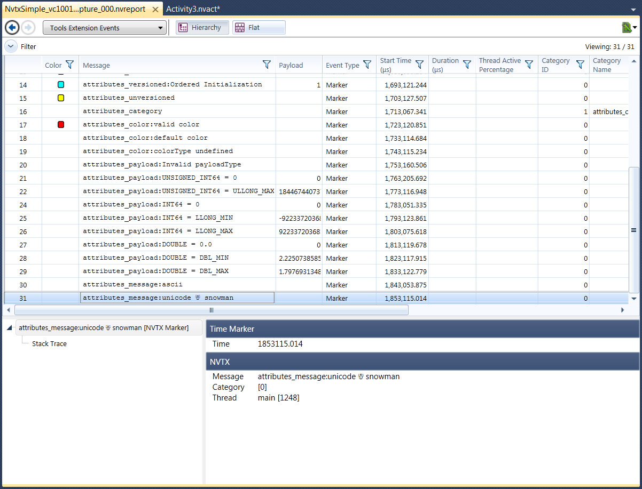Click the selected message cell unicode snowman
642x489 pixels.
(x=177, y=298)
